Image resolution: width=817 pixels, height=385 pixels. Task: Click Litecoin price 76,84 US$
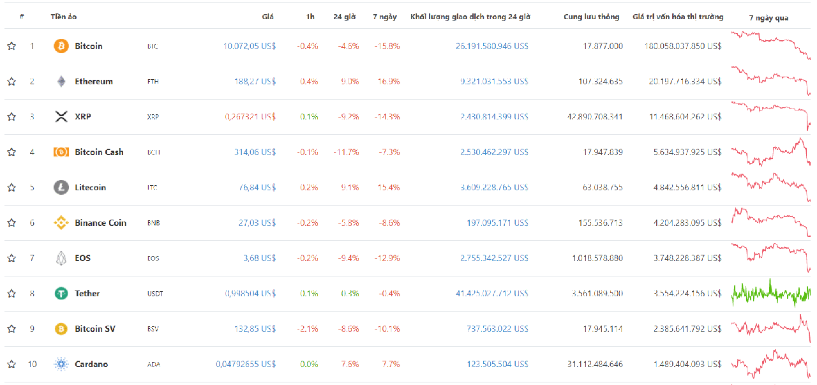(x=259, y=188)
